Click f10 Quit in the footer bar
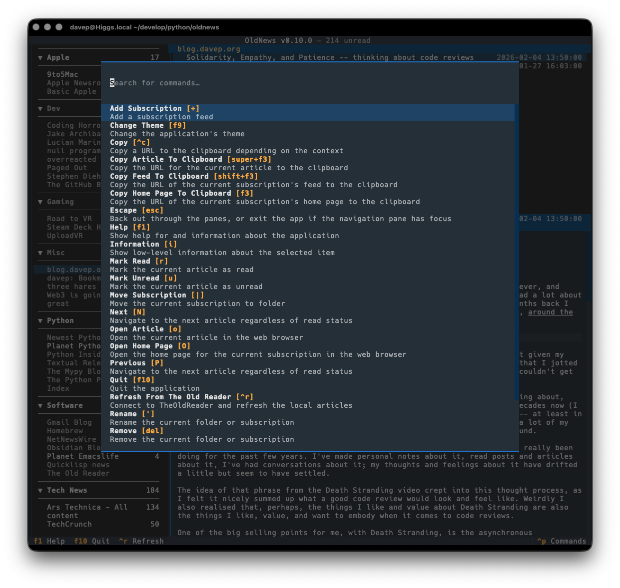This screenshot has width=620, height=588. coord(91,541)
